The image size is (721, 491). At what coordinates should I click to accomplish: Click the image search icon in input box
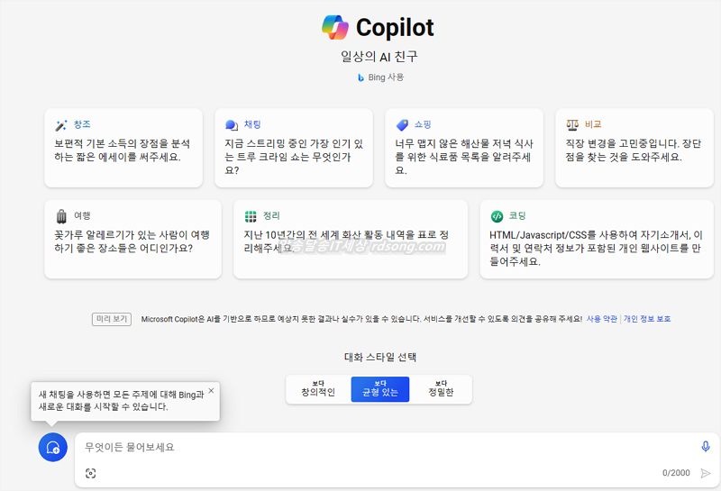[x=90, y=473]
